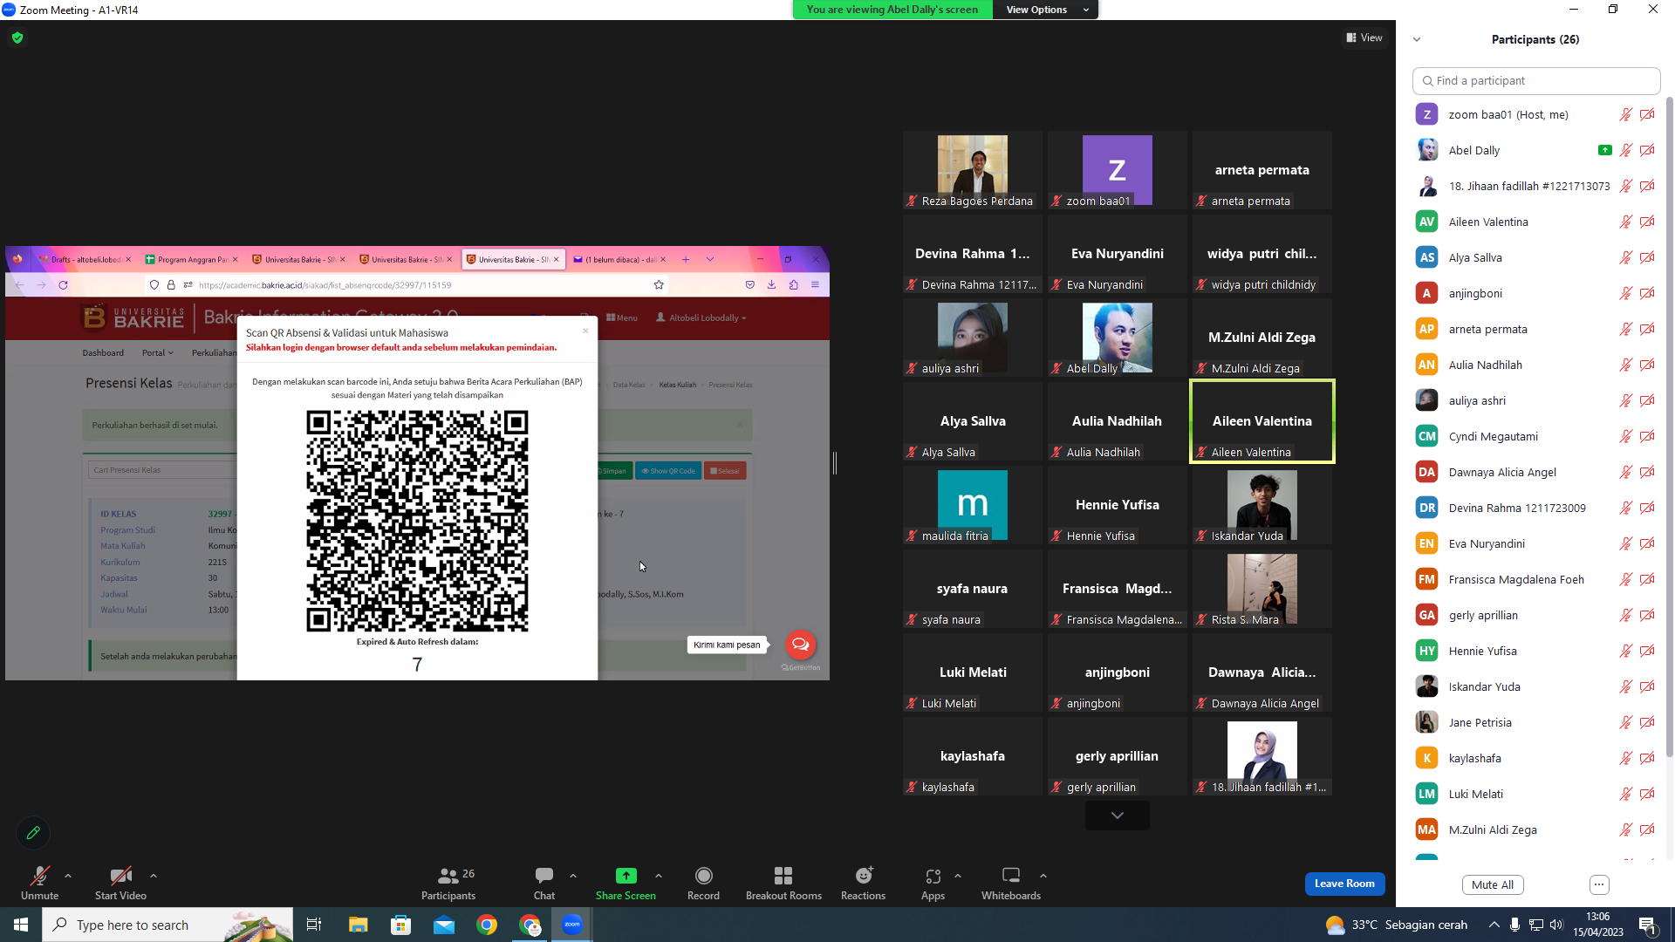Click the Kirimi kami pesan chat bubble
Viewport: 1675px width, 942px height.
coord(727,645)
